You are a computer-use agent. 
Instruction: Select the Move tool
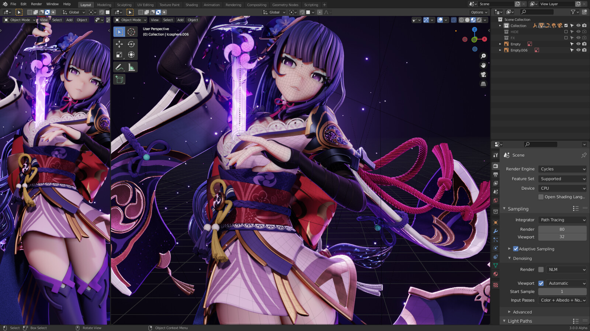(x=119, y=44)
